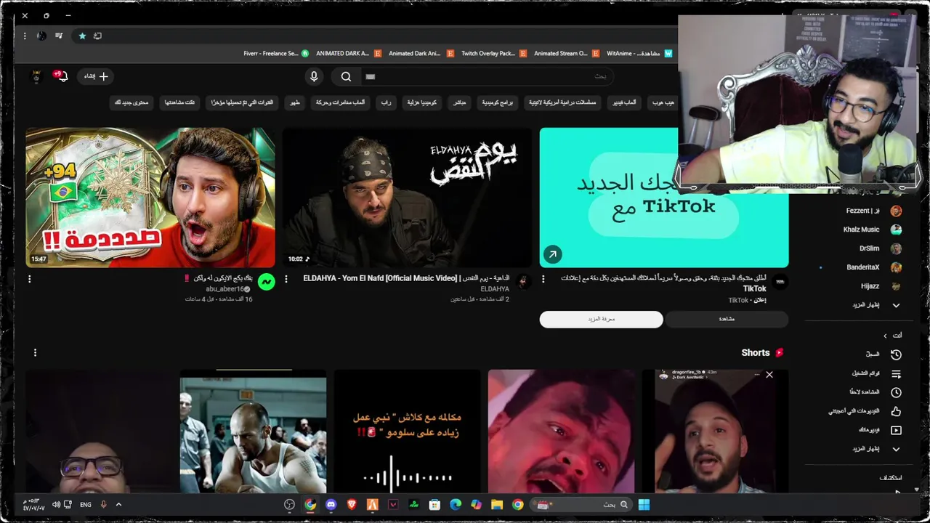This screenshot has height=523, width=930.
Task: Expand the أنت section chevron
Action: 885,336
